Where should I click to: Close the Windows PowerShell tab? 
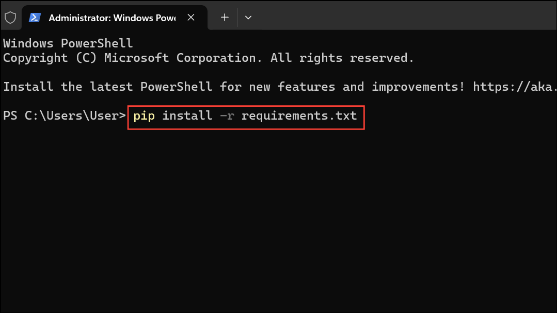[191, 18]
